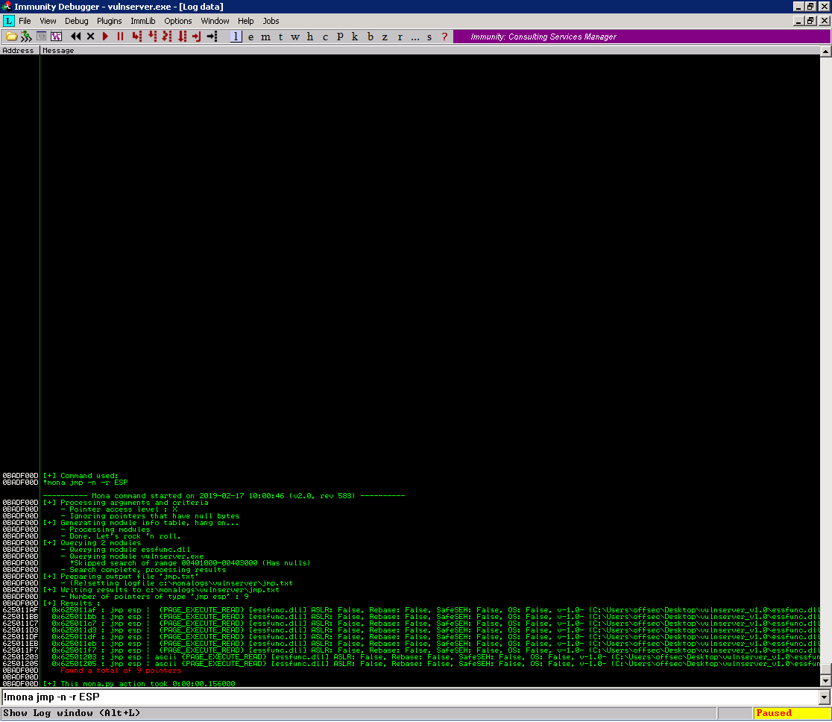Click the Restart program rewind icon
This screenshot has width=832, height=722.
(x=76, y=36)
